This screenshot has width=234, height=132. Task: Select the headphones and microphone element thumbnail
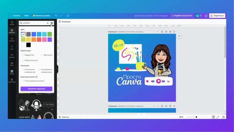click(24, 105)
